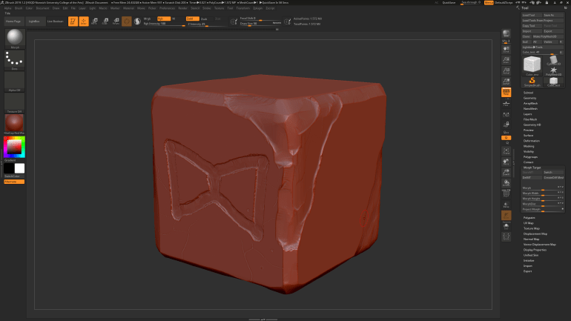Select the PolyMesh3D star tool icon
Image resolution: width=571 pixels, height=321 pixels.
(553, 70)
